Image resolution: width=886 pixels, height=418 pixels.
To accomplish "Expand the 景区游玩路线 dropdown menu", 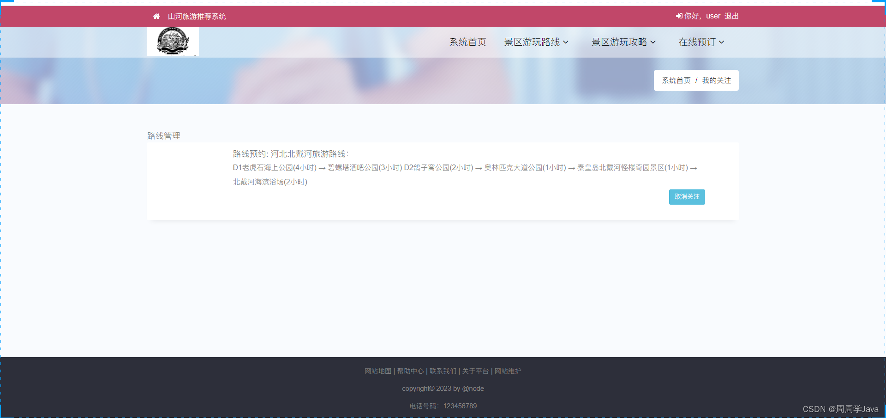I will [x=536, y=42].
